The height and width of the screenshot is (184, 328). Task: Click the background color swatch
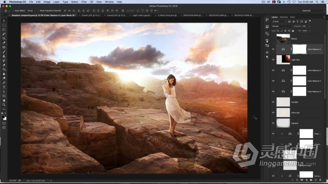pyautogui.click(x=5, y=118)
